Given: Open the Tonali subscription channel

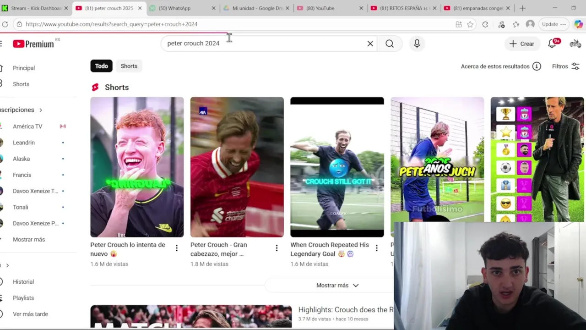Looking at the screenshot, I should click(21, 207).
